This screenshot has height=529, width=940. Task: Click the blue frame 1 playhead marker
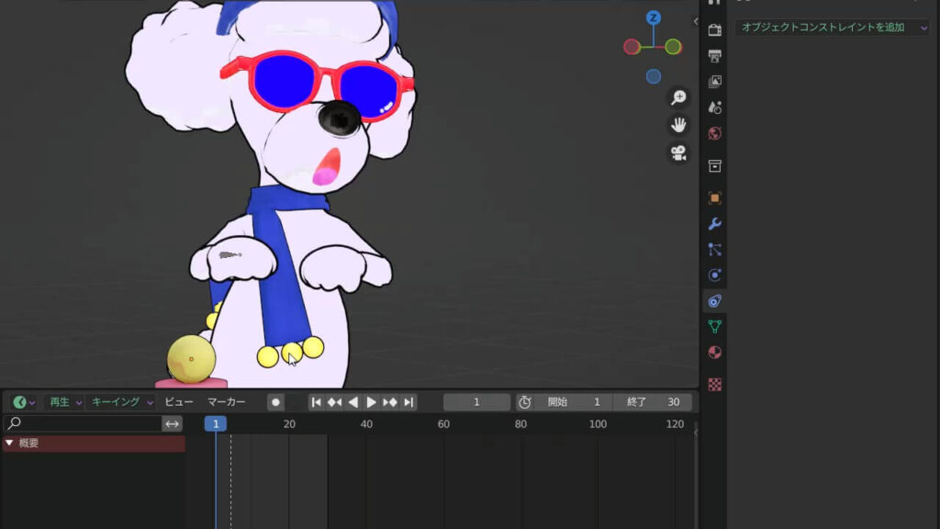[216, 424]
